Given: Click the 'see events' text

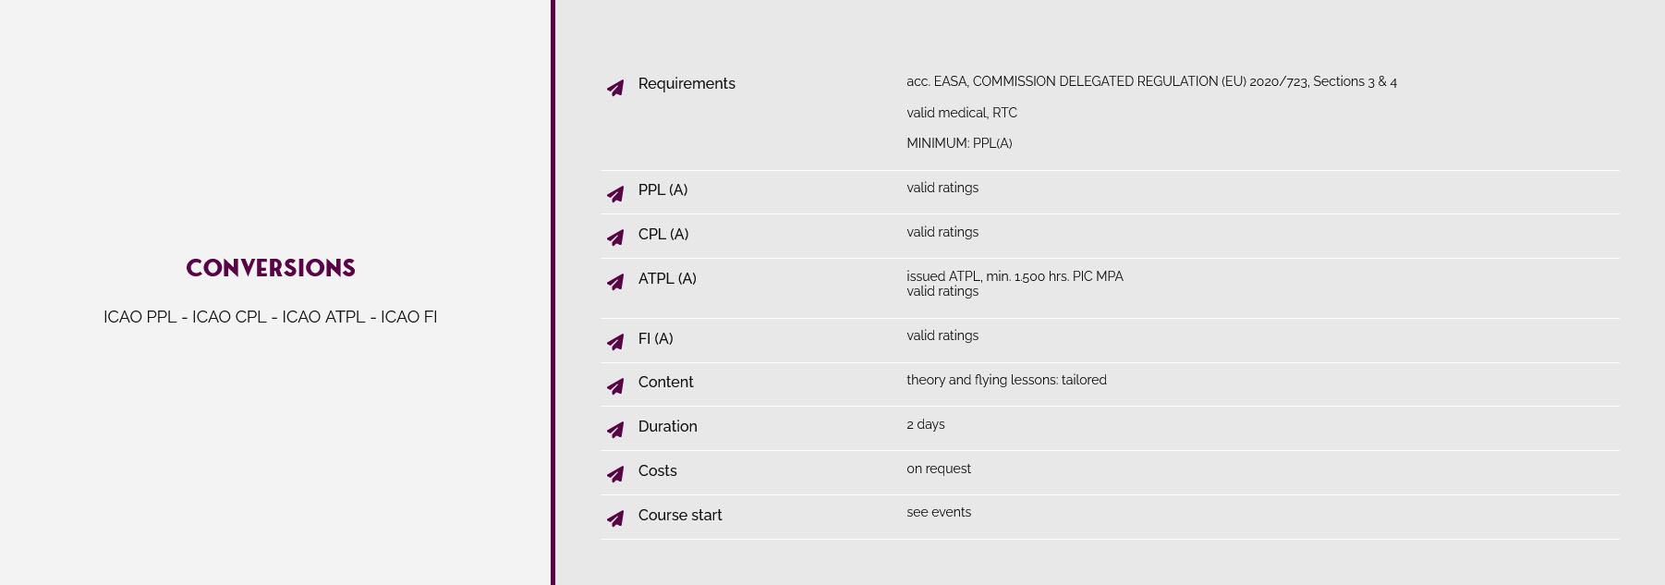Looking at the screenshot, I should [x=939, y=512].
